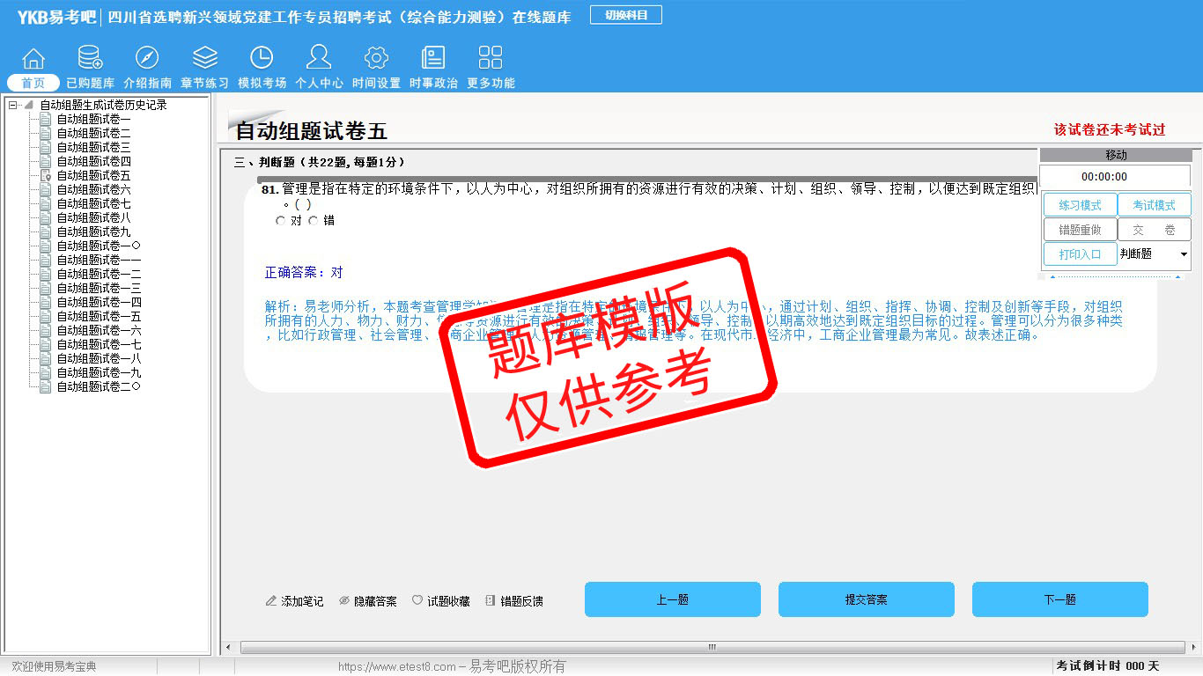Switch to 考试模式 exam mode

[1154, 205]
